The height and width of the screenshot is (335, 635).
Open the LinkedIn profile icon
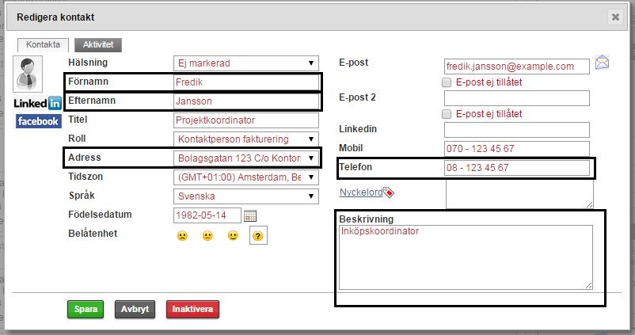click(37, 103)
